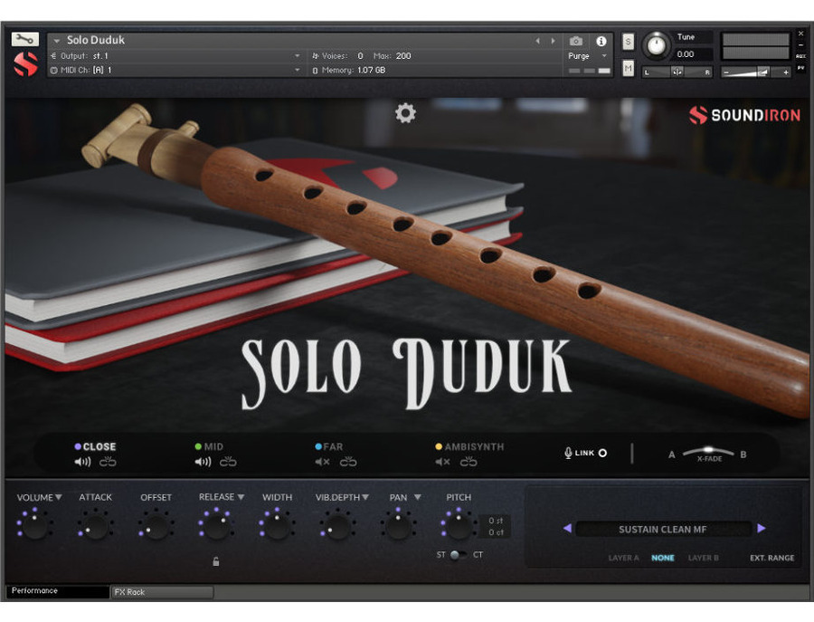Click the PITCH knob
Image resolution: width=814 pixels, height=622 pixels.
pos(459,526)
